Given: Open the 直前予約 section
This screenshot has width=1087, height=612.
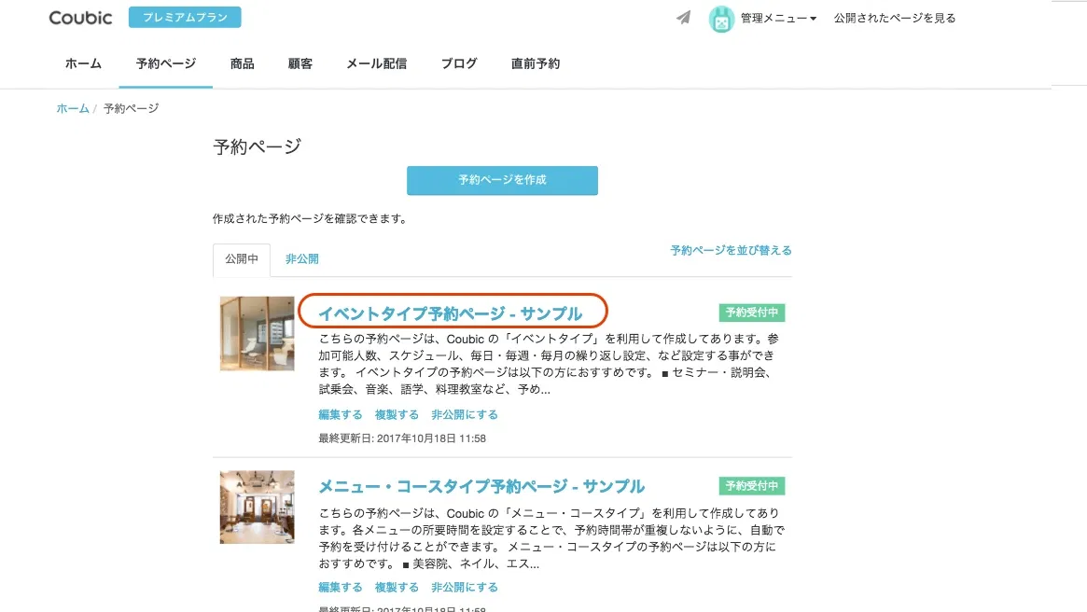Looking at the screenshot, I should [536, 63].
